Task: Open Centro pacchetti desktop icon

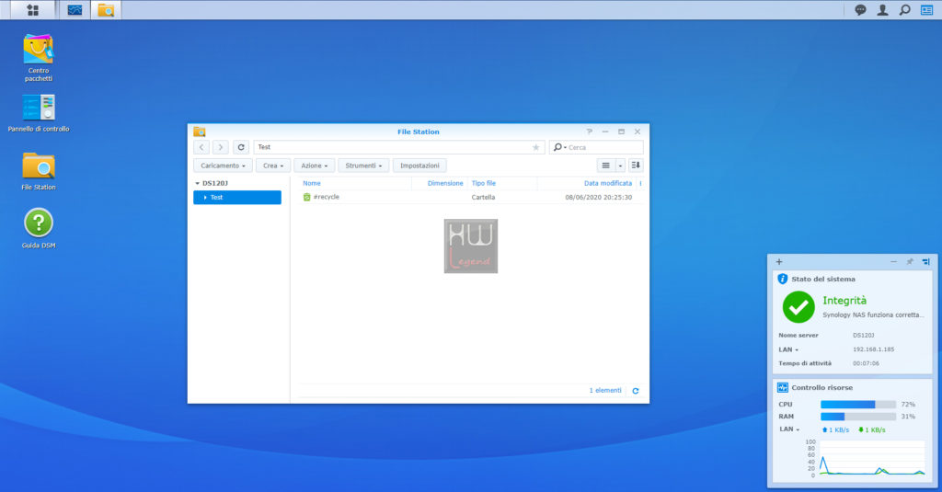Action: click(x=39, y=58)
